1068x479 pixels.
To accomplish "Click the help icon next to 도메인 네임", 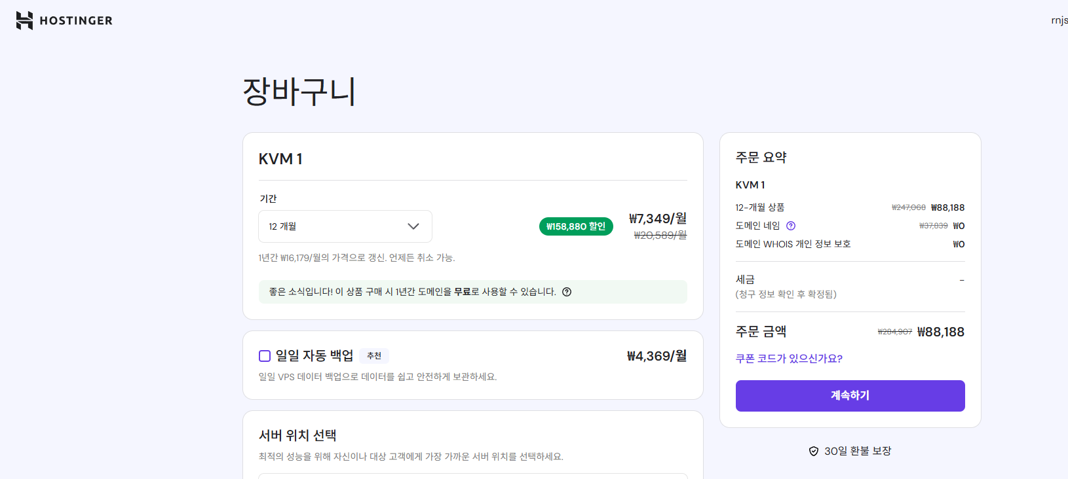I will (x=791, y=226).
